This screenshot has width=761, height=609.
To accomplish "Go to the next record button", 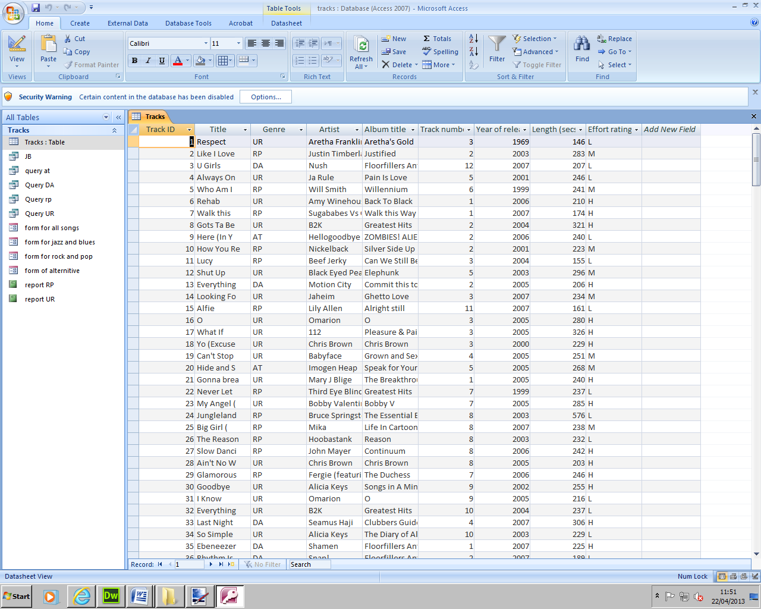I will click(x=211, y=564).
